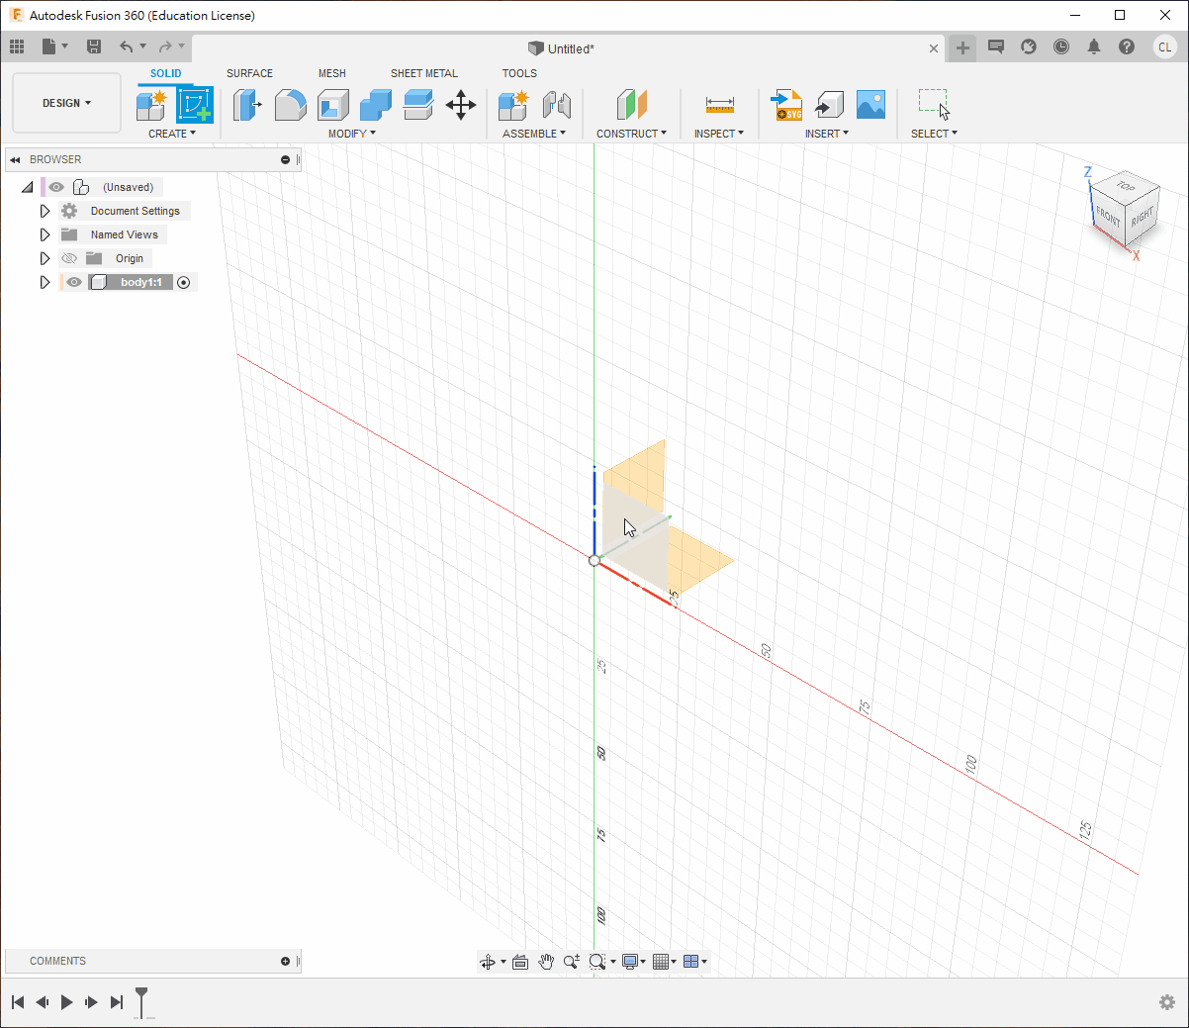Click the Measure tool in Inspect
This screenshot has height=1028, width=1189.
tap(719, 104)
